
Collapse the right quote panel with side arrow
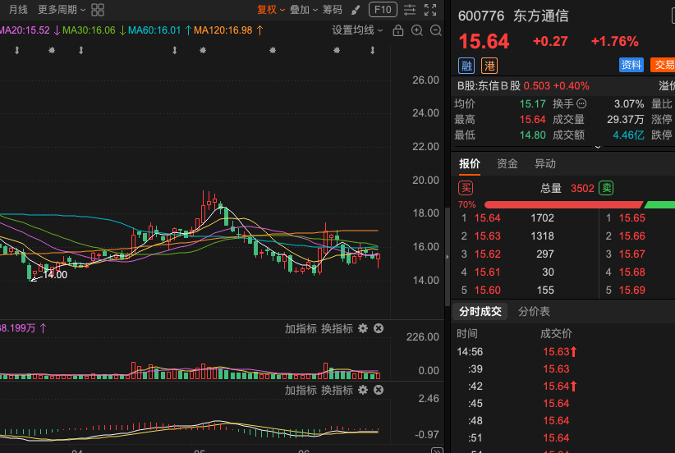coord(448,257)
